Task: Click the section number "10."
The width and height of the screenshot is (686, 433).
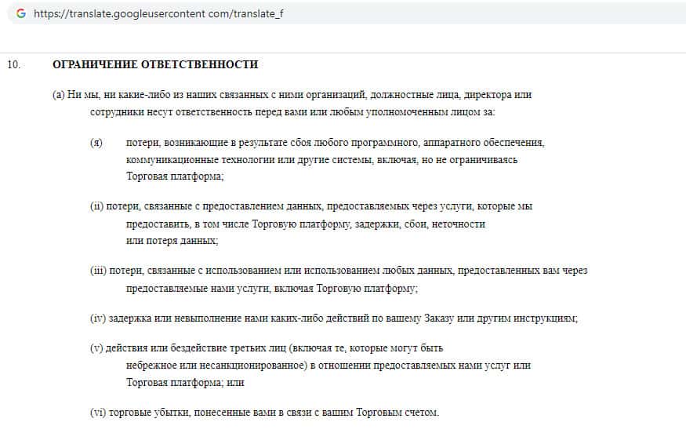Action: 13,64
